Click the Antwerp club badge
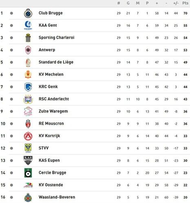190x203 pixels. [x=28, y=50]
